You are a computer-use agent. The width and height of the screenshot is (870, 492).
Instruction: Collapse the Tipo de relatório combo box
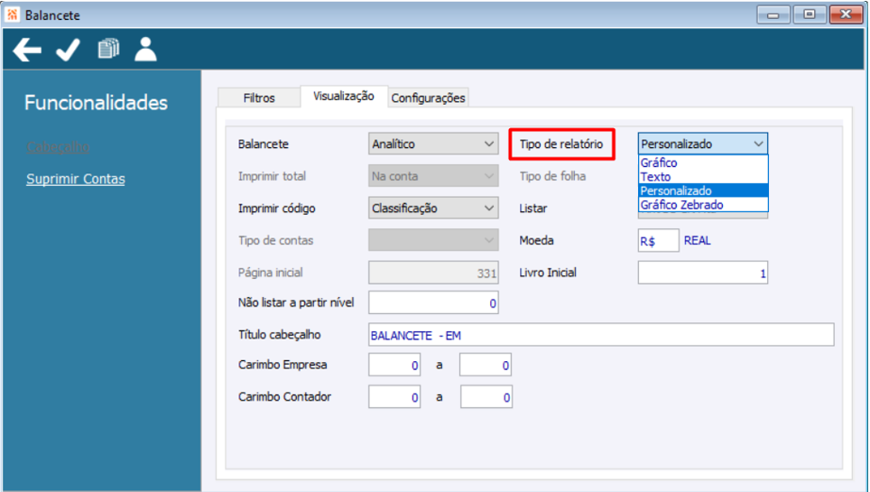tap(703, 144)
